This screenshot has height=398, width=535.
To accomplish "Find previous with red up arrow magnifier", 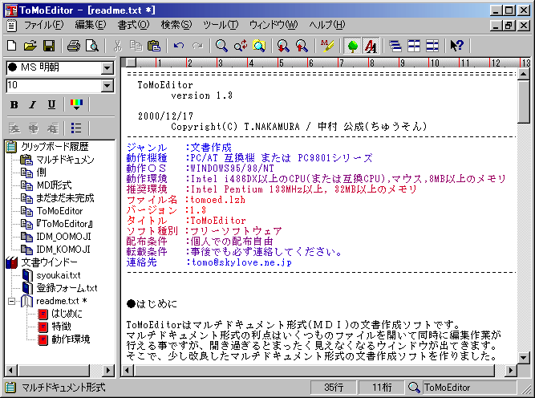I will (x=302, y=46).
